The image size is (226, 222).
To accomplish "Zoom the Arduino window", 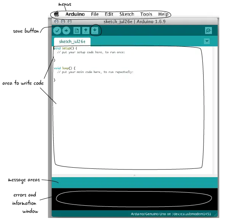I will click(x=70, y=22).
